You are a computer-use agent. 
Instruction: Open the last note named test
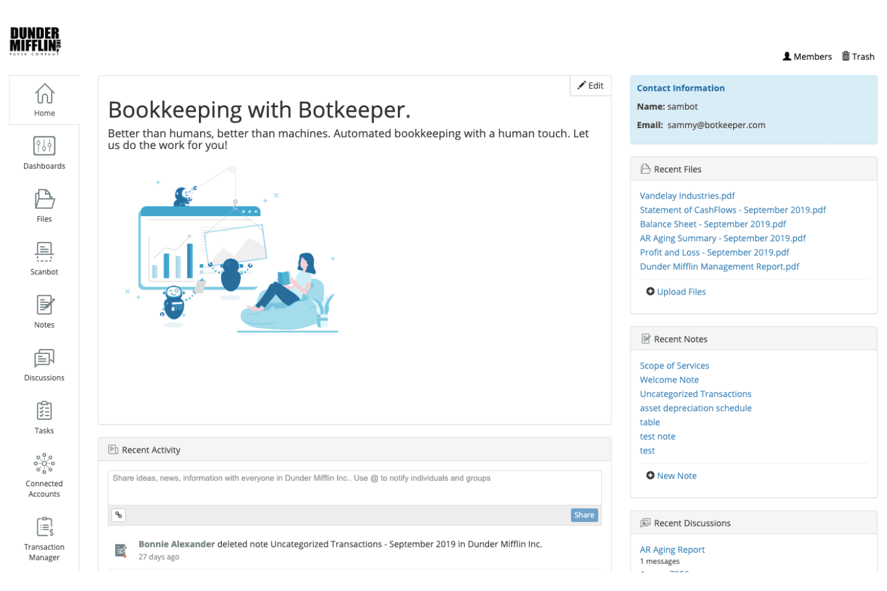(647, 451)
